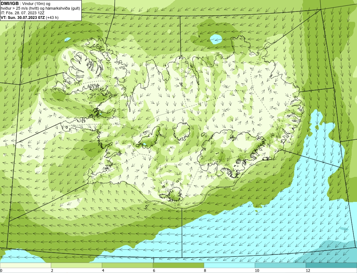The width and height of the screenshot is (357, 273).
Task: Click the 4-6 m/s green legend swatch
Action: coord(127,265)
